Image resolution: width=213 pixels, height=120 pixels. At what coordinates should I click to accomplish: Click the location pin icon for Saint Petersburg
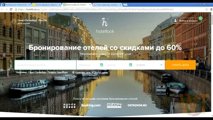(x=14, y=22)
